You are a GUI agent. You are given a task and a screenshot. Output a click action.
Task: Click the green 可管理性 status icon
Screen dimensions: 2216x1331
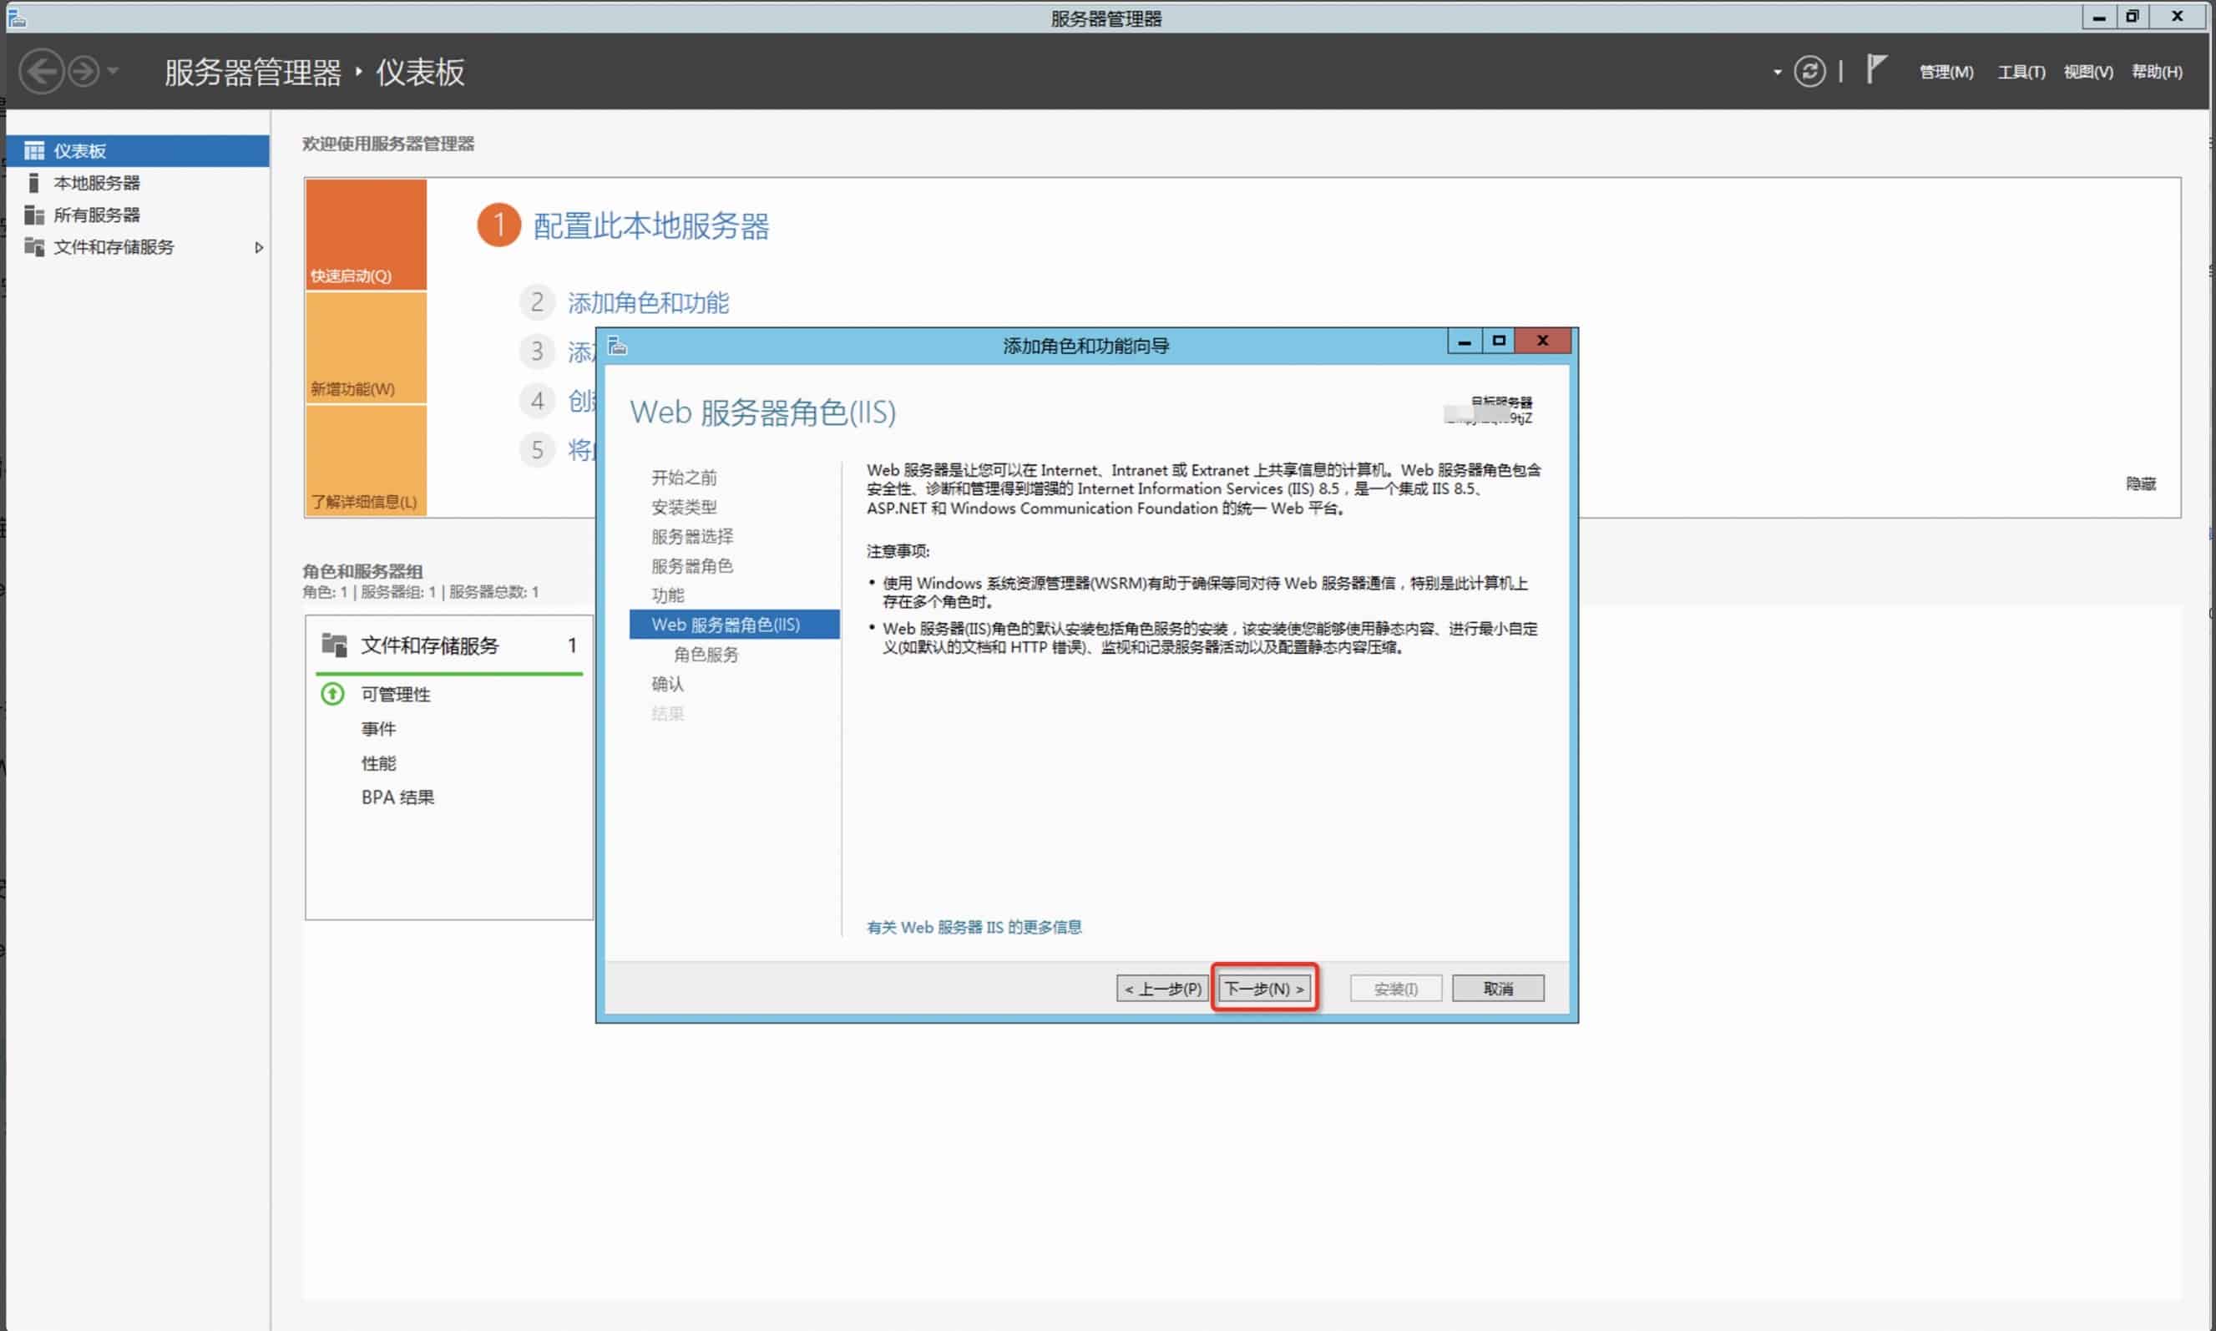click(332, 694)
